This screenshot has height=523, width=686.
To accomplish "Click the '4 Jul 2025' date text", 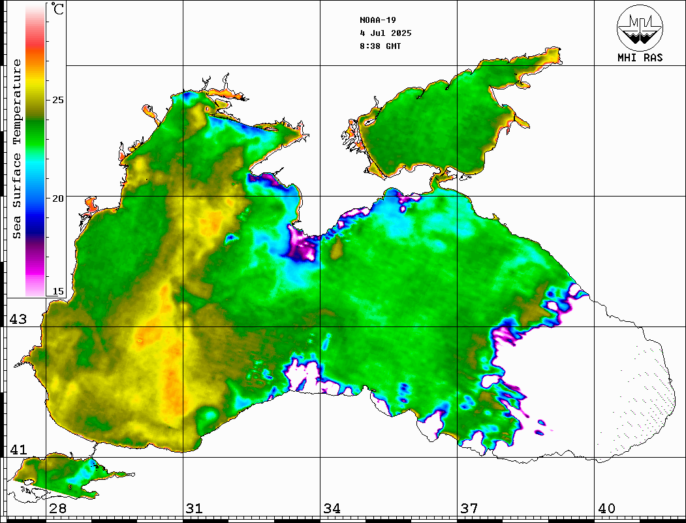I will click(x=386, y=33).
